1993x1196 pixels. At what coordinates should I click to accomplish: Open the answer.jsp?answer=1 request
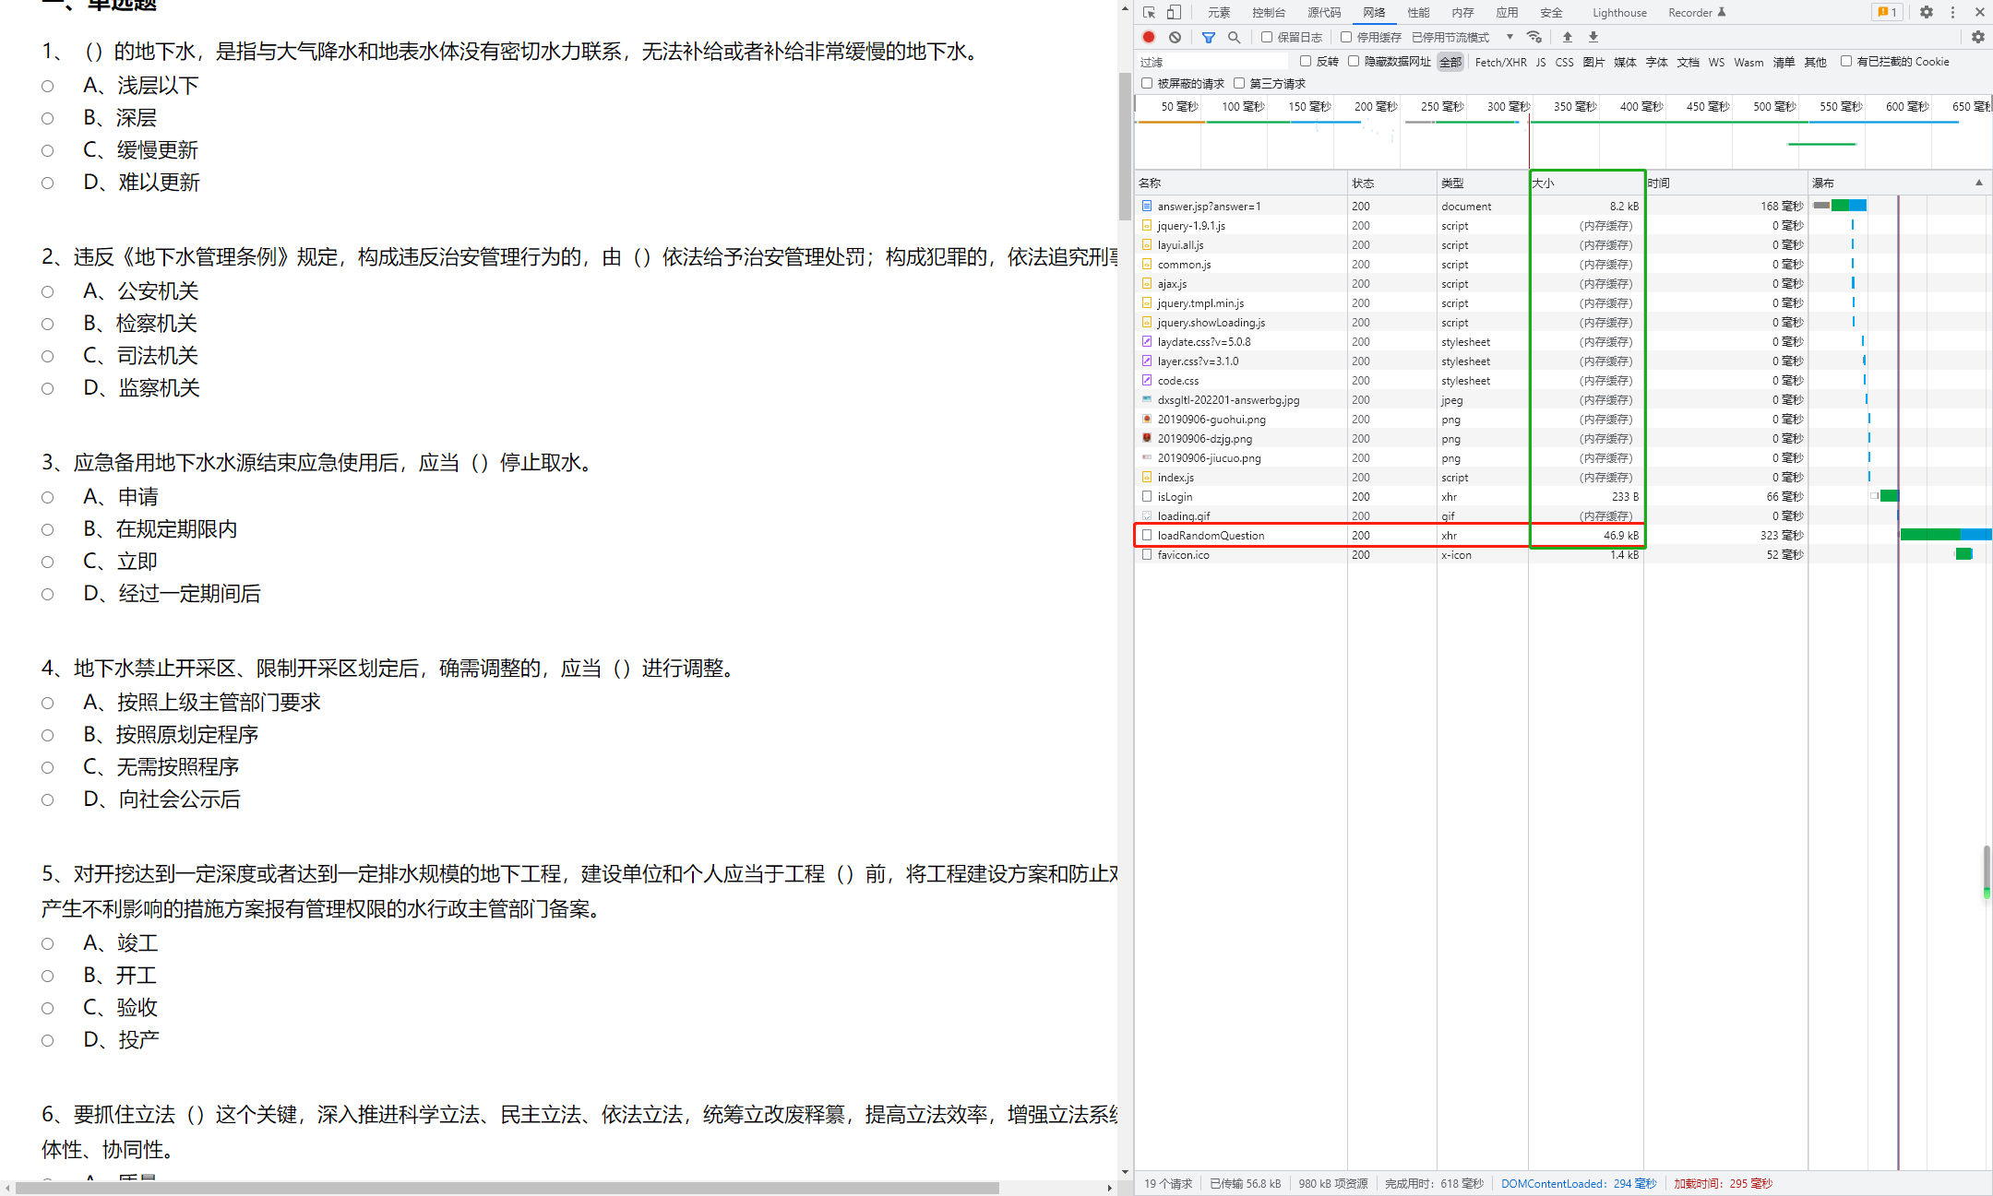tap(1210, 206)
